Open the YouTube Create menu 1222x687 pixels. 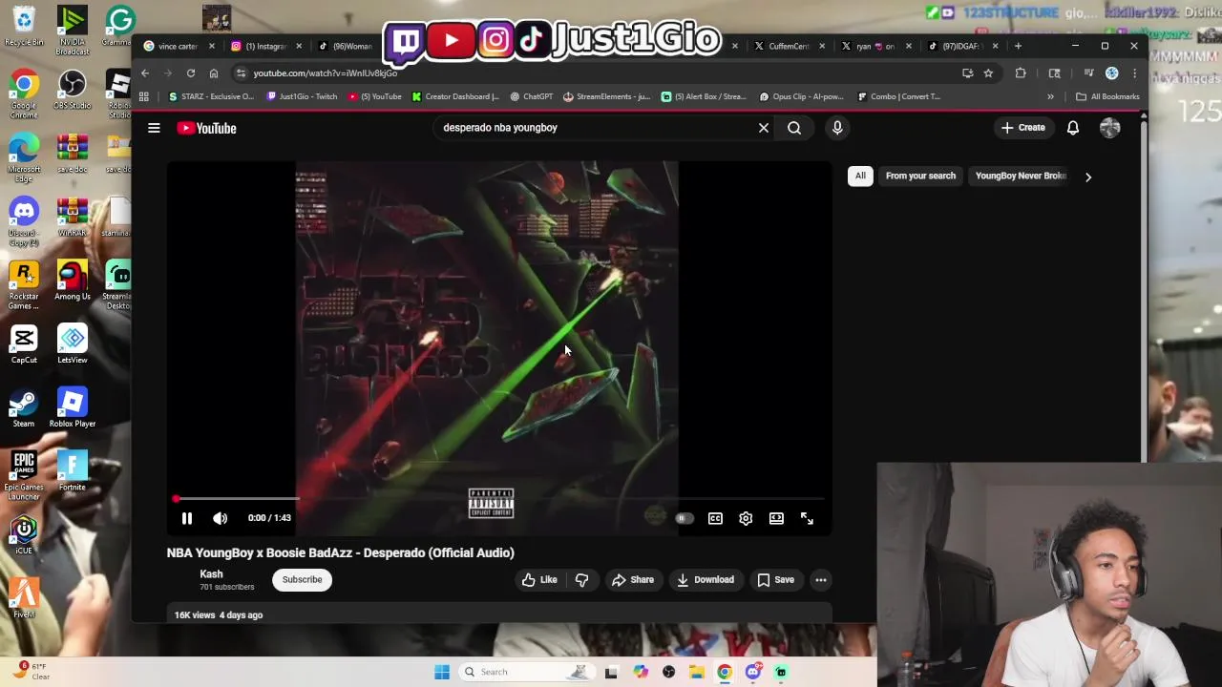[x=1023, y=128]
